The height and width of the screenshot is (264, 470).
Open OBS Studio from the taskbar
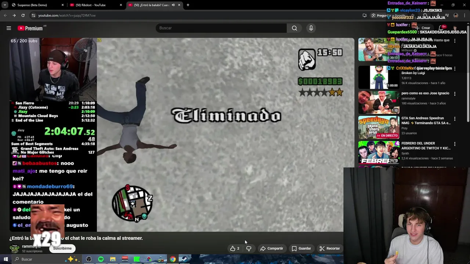(89, 259)
